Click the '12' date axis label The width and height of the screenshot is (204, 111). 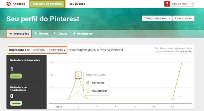172,107
